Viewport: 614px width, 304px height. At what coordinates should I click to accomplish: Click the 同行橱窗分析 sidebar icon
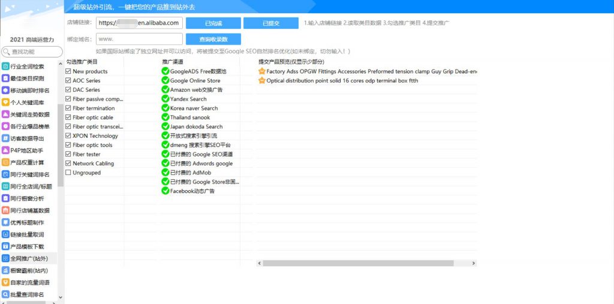(5, 198)
